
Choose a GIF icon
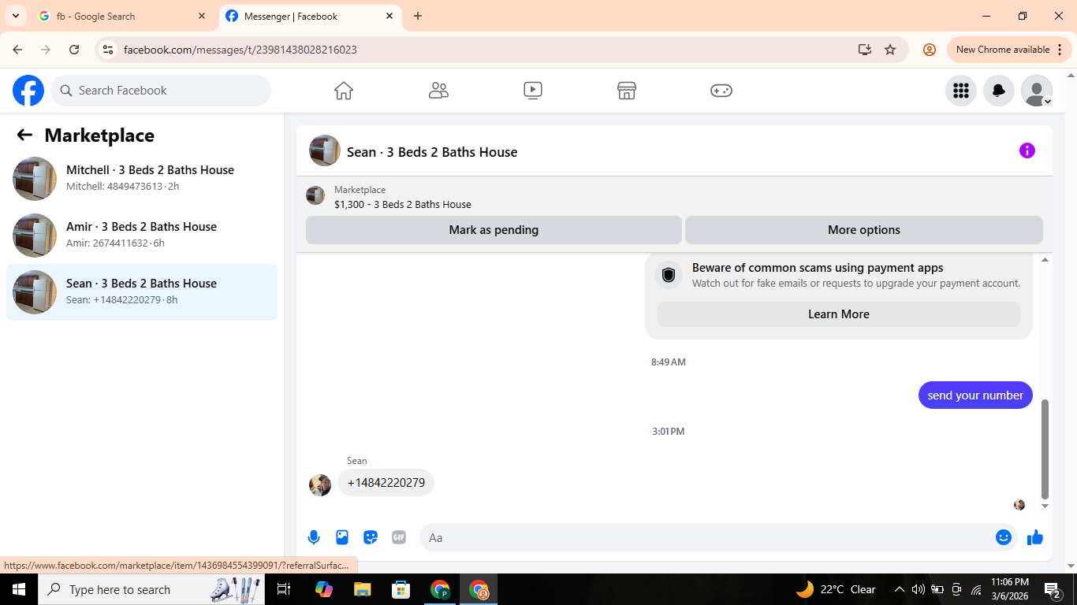click(x=399, y=537)
